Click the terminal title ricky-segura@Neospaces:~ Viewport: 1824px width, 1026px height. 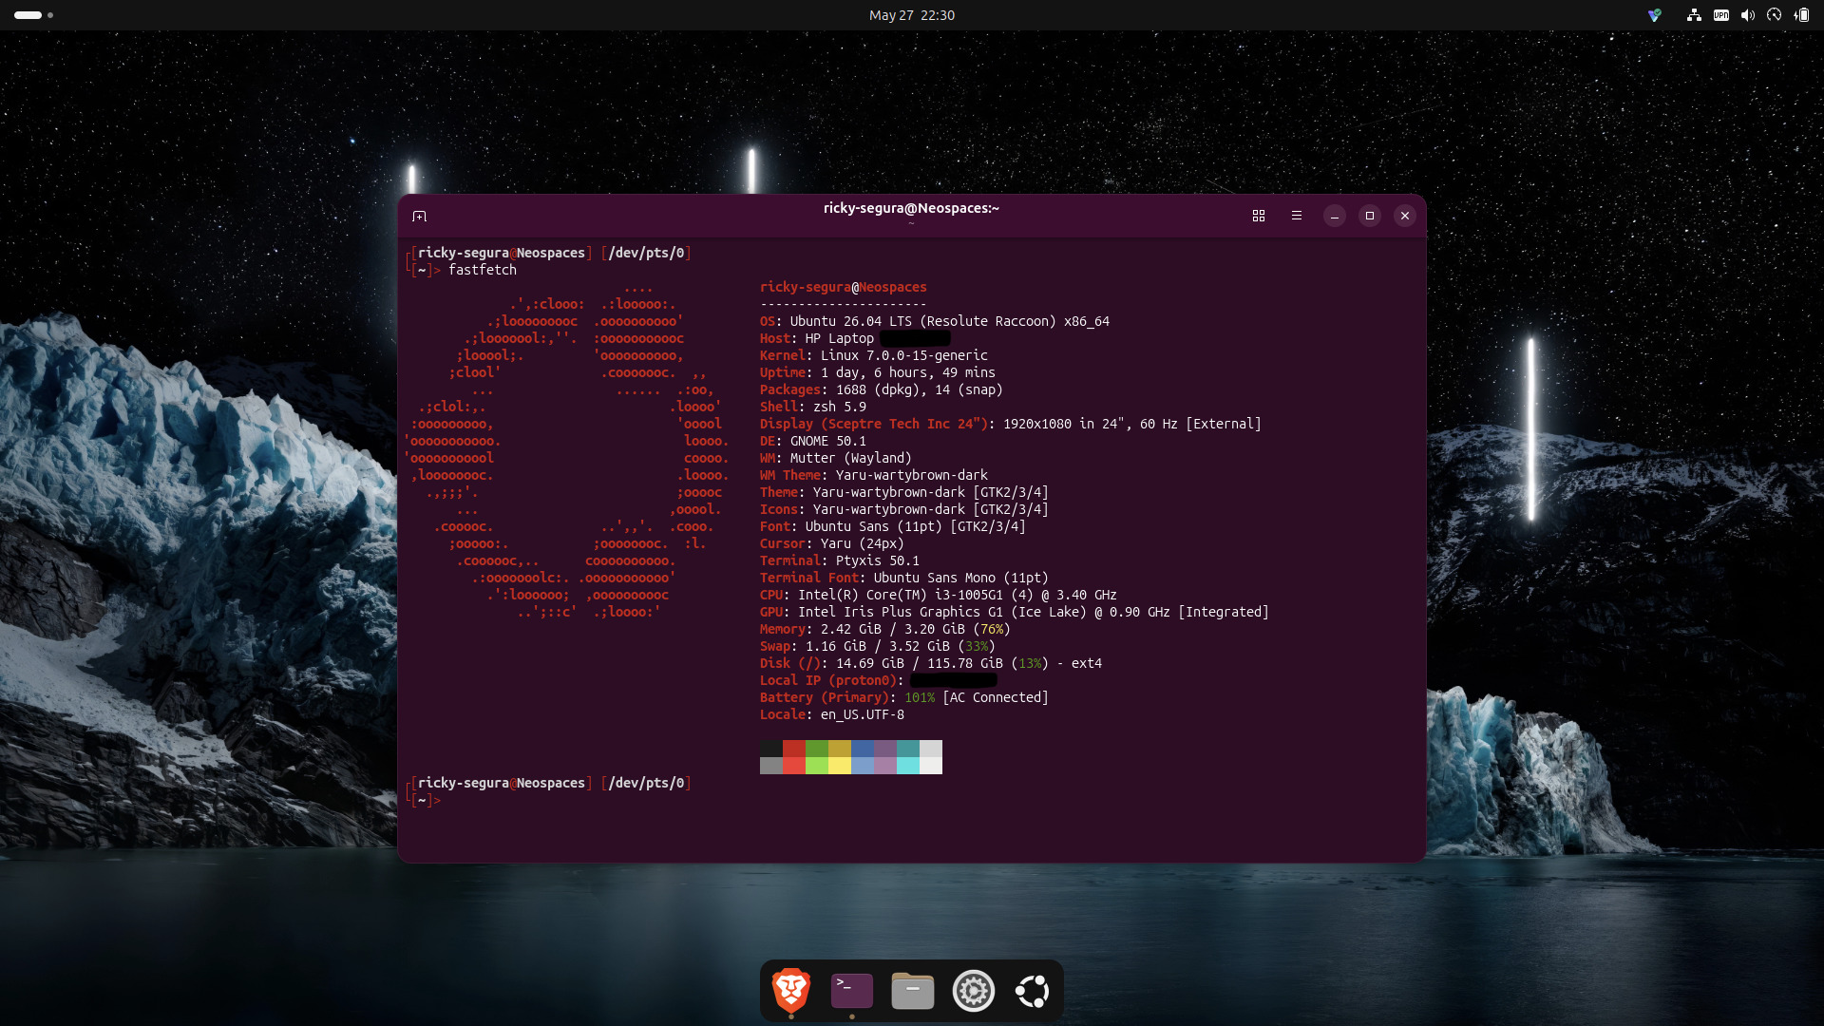click(x=911, y=208)
